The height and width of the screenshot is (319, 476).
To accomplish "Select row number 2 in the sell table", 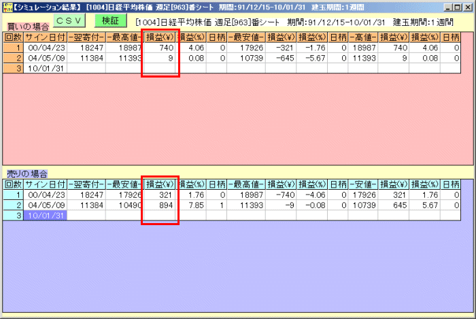I will (x=14, y=205).
